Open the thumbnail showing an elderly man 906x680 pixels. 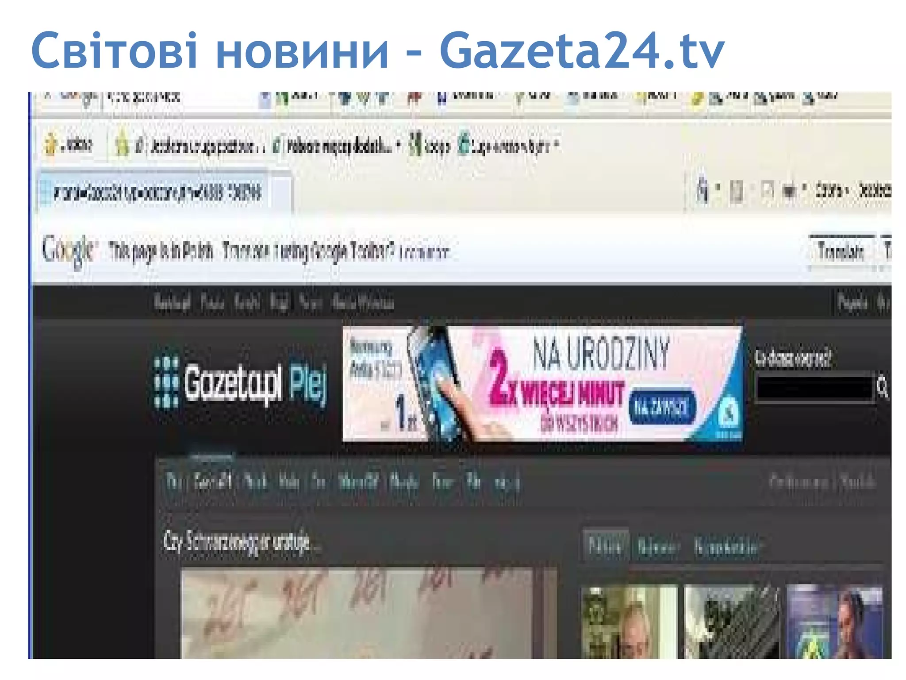coord(629,622)
